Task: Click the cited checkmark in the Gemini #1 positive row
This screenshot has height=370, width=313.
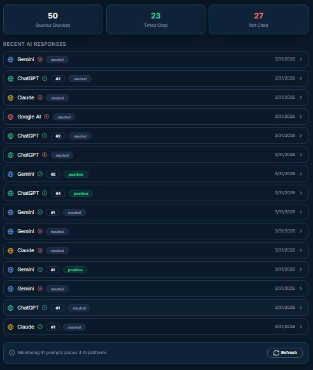Action: 40,269
